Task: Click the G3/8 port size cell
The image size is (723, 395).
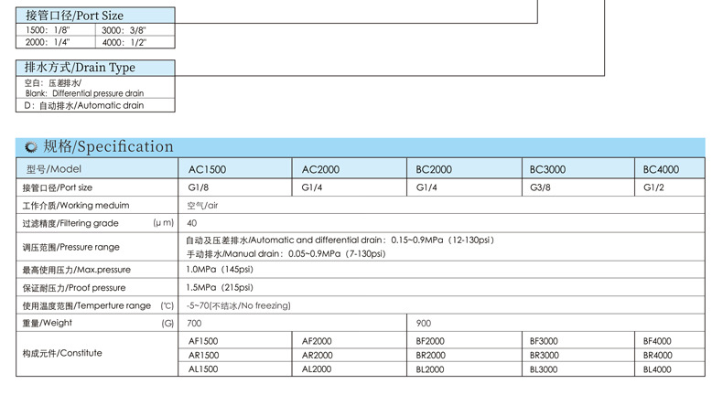Action: pyautogui.click(x=540, y=187)
